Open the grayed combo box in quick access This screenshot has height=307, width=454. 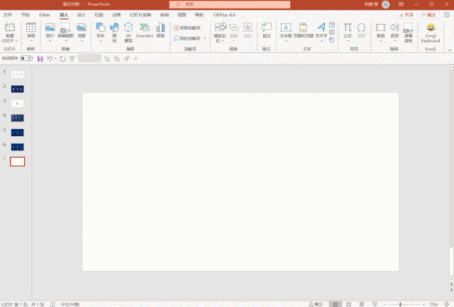click(90, 59)
